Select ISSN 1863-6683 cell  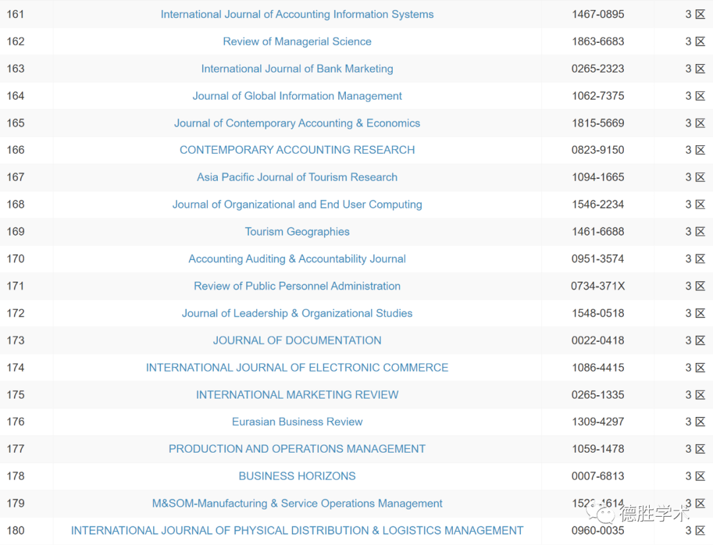[597, 42]
